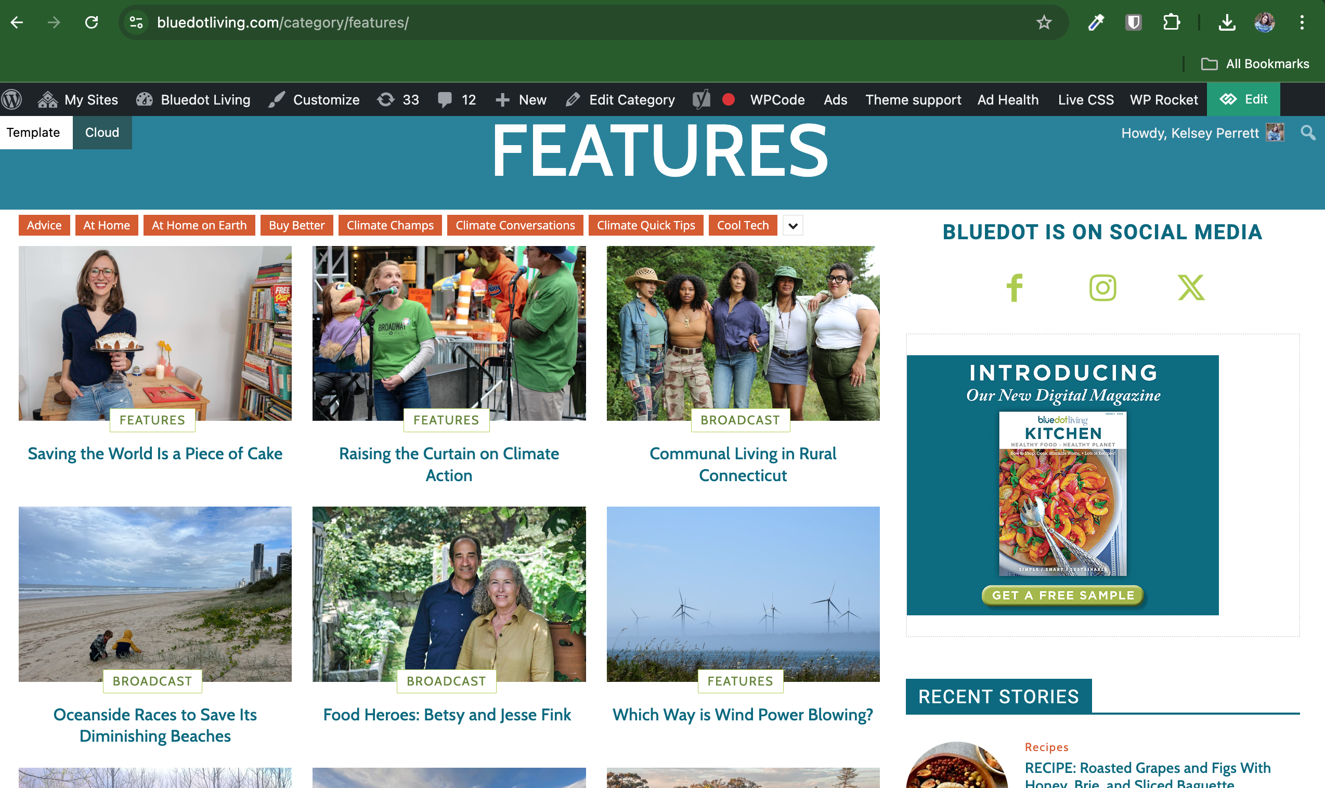The width and height of the screenshot is (1325, 788).
Task: Open the Bluedot Living admin menu
Action: (x=193, y=99)
